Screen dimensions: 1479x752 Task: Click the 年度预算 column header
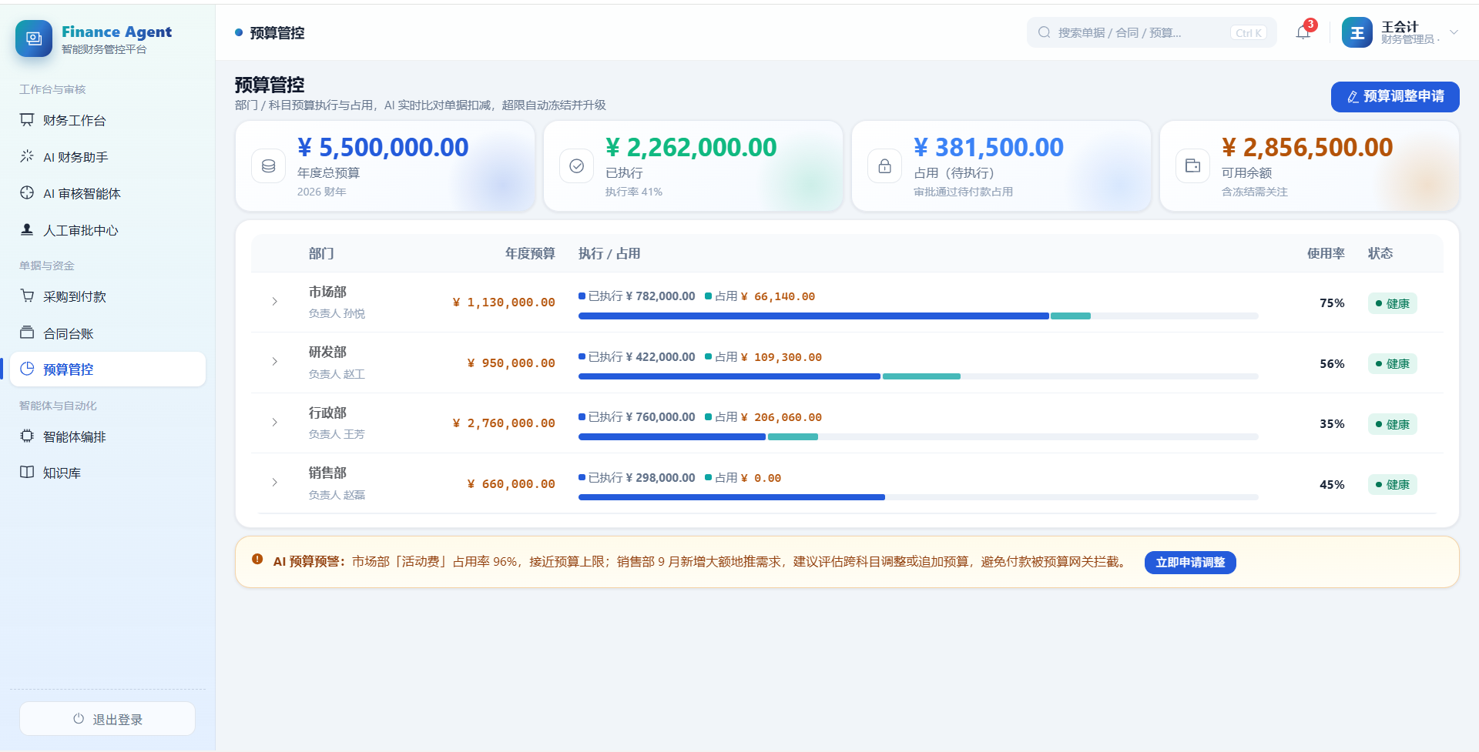click(x=530, y=253)
